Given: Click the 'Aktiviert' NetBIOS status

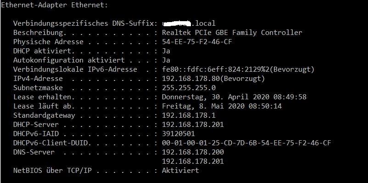Looking at the screenshot, I should pos(180,170).
